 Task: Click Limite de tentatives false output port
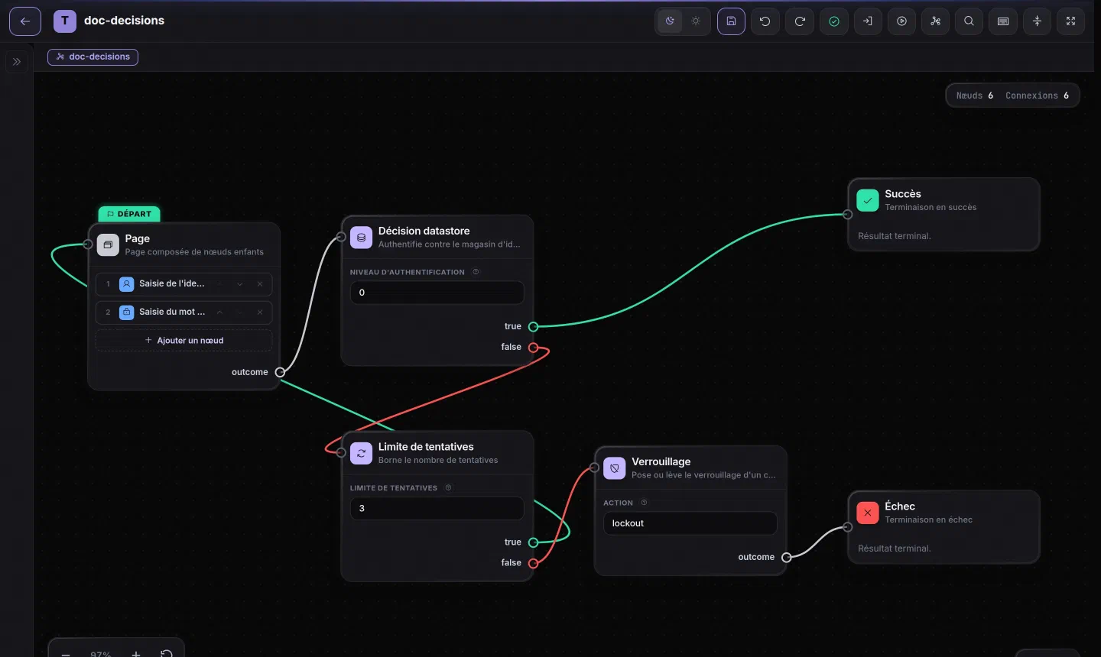click(534, 564)
